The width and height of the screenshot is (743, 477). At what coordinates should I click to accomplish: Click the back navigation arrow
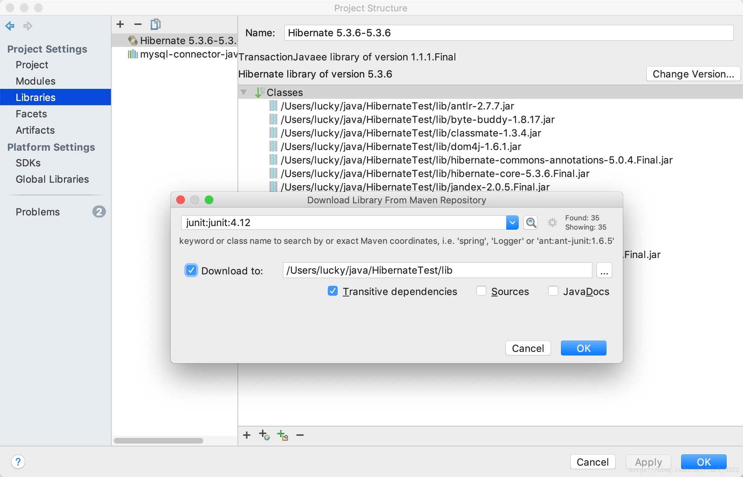point(10,26)
